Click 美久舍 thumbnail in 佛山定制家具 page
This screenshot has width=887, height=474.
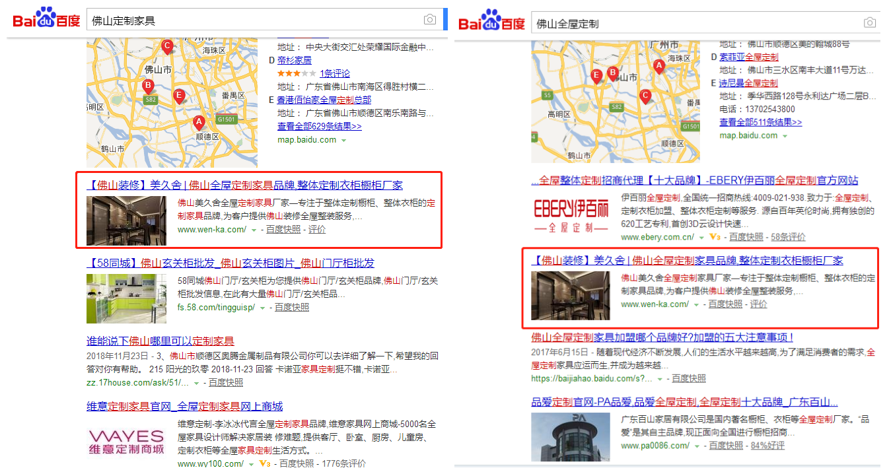point(127,220)
